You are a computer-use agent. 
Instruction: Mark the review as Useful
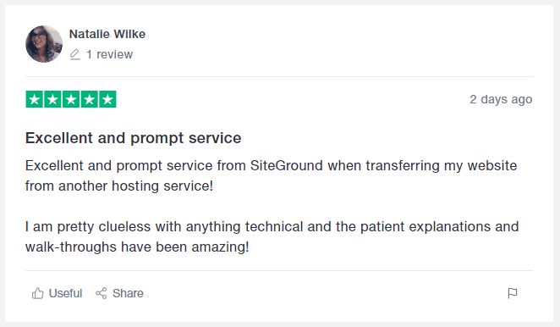58,293
